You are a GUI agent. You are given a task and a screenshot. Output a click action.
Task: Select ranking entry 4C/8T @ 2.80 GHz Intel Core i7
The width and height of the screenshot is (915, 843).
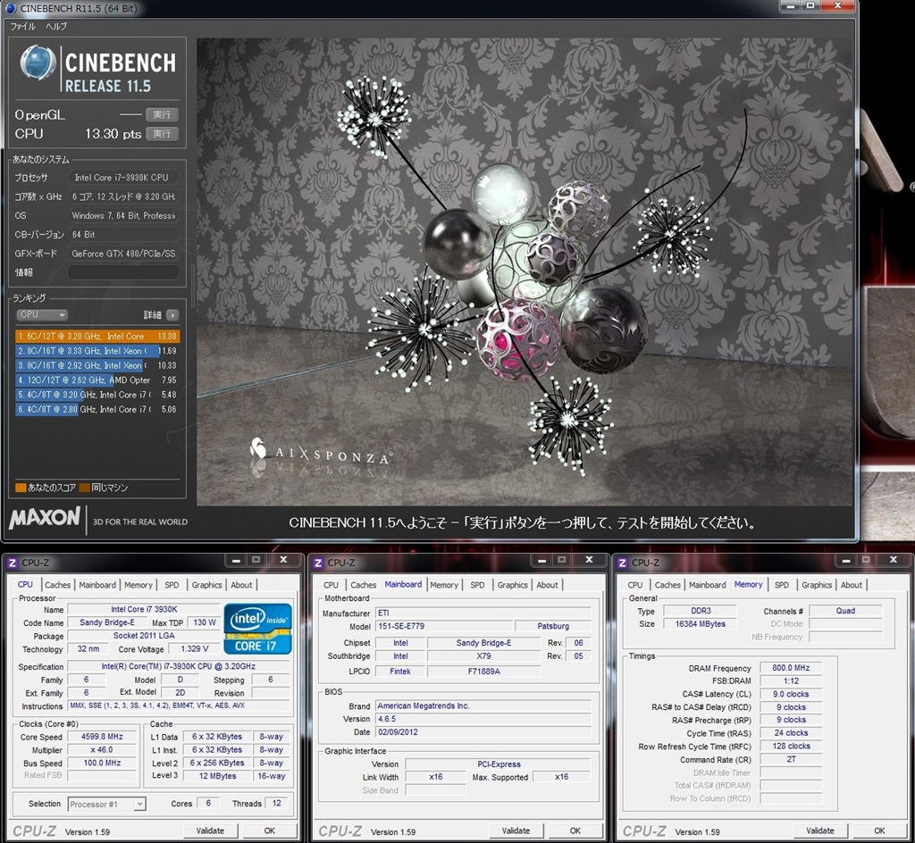pos(97,409)
